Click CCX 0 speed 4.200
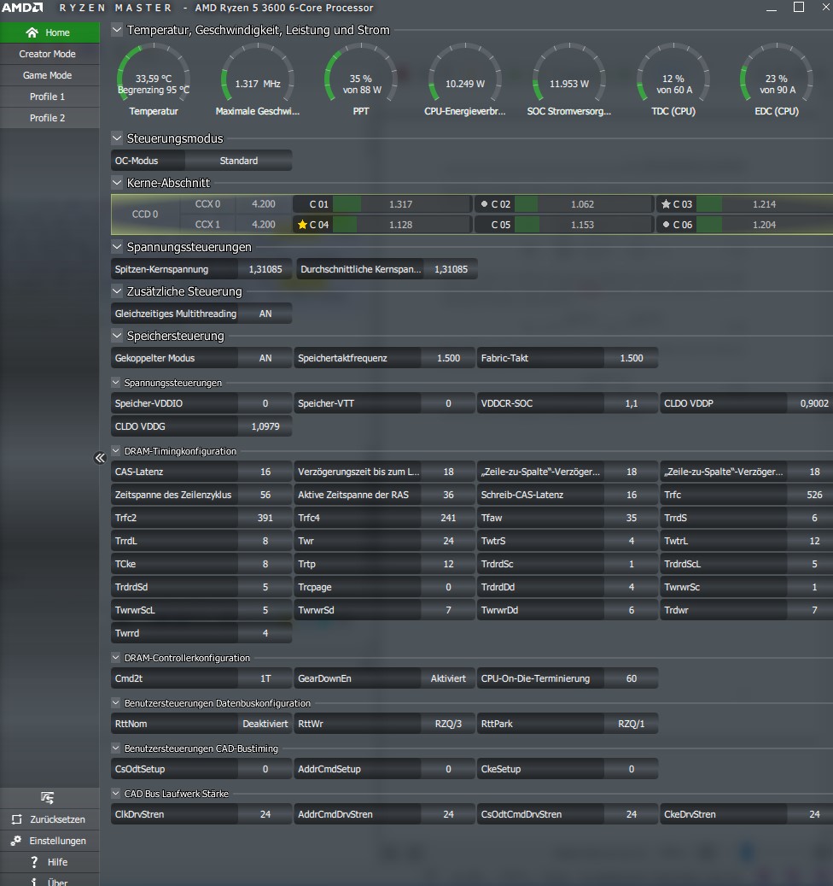The width and height of the screenshot is (833, 886). pyautogui.click(x=264, y=204)
